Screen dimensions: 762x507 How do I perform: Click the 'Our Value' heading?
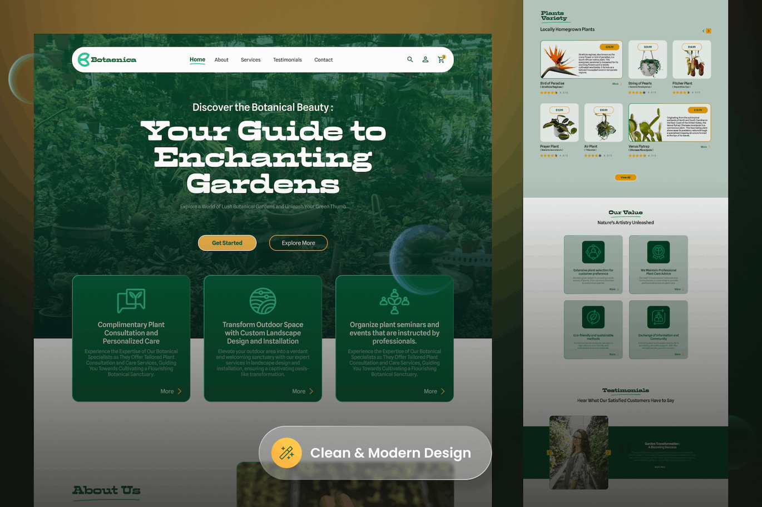(x=626, y=213)
